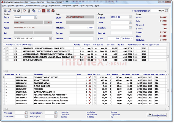Click the Kundmottagare lookup icon
174x123 pixels.
[x=56, y=113]
